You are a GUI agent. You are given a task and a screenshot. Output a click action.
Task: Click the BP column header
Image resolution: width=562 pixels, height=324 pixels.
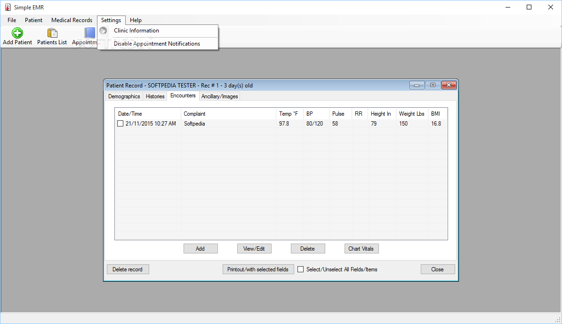click(x=316, y=114)
